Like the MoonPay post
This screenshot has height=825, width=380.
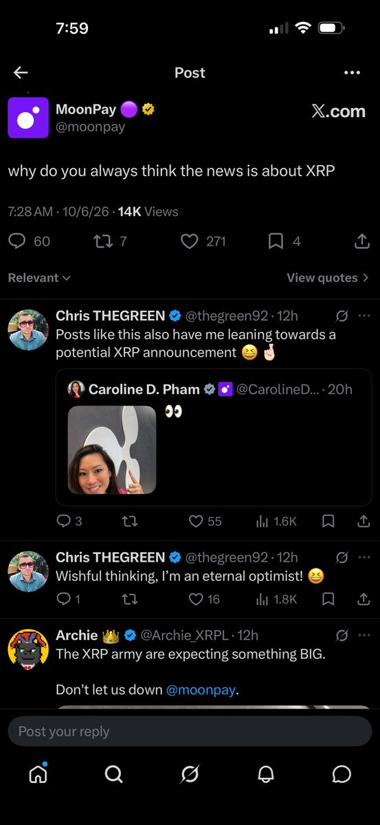190,241
